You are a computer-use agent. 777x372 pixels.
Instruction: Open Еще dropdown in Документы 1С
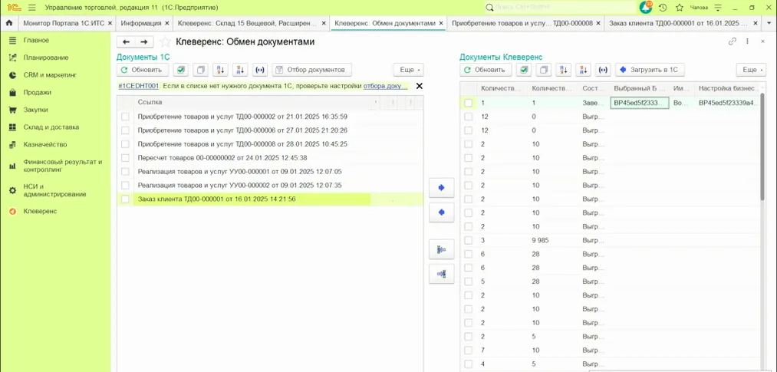408,70
